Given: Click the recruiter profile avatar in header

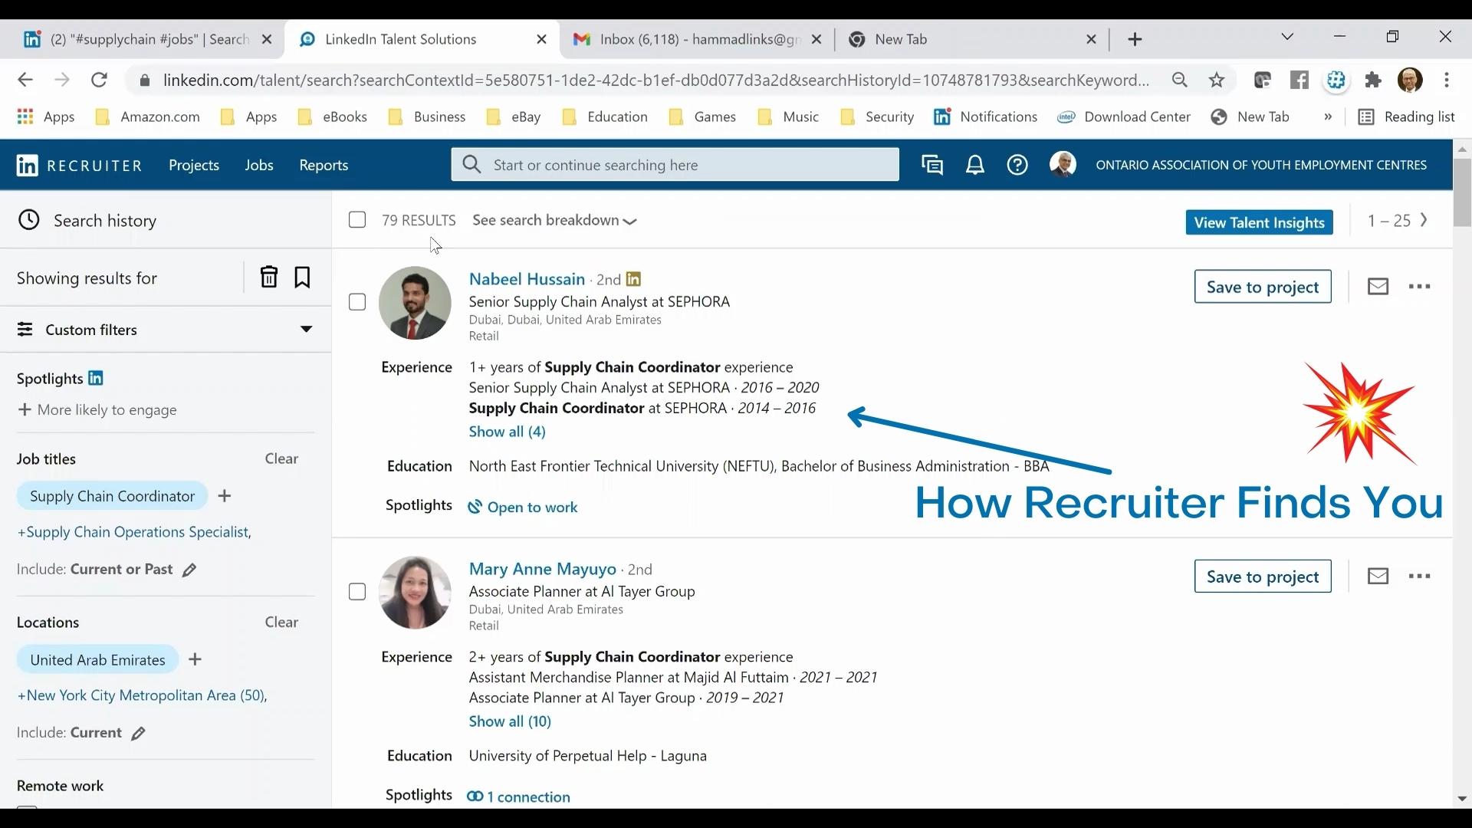Looking at the screenshot, I should click(x=1063, y=164).
